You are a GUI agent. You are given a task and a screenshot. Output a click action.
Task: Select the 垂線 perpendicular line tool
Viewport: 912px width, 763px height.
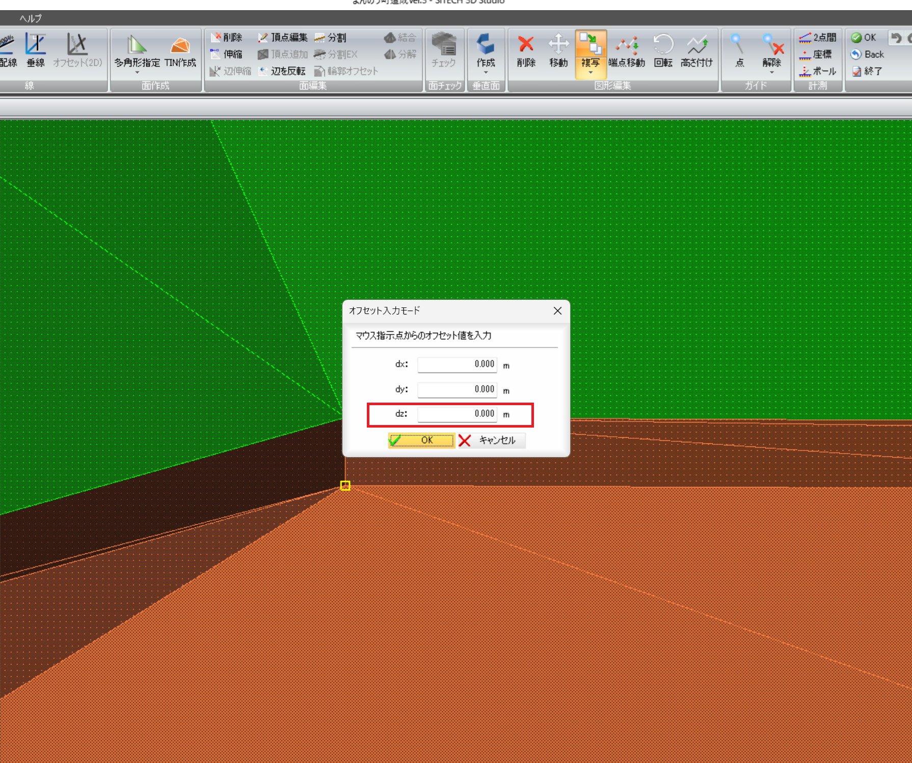(36, 51)
